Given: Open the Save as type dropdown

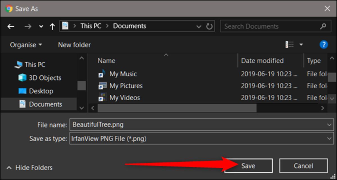Looking at the screenshot, I should pyautogui.click(x=330, y=138).
